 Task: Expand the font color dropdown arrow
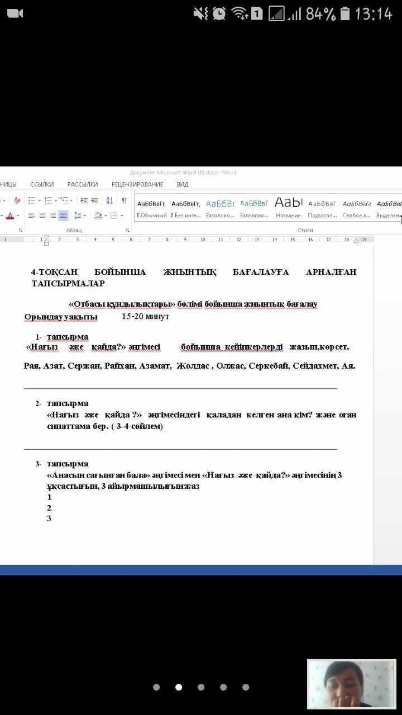pos(17,216)
